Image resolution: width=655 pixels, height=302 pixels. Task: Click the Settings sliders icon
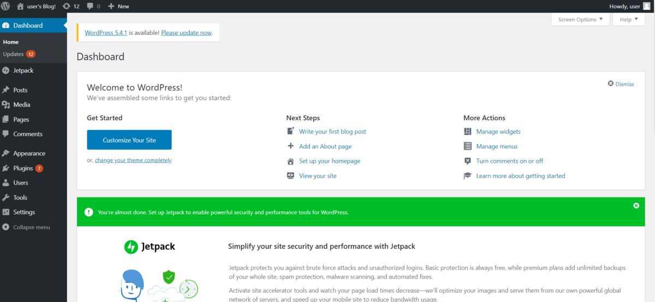click(6, 212)
